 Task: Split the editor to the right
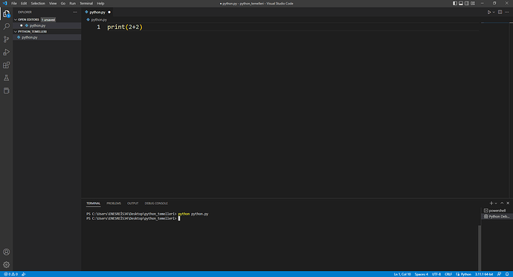[x=500, y=12]
